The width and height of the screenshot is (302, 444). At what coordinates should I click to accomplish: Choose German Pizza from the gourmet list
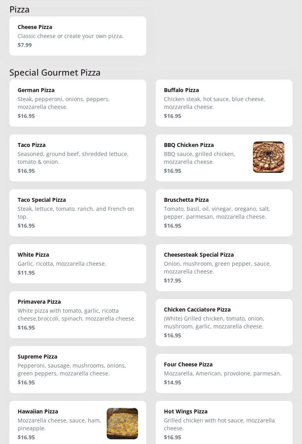coord(78,103)
